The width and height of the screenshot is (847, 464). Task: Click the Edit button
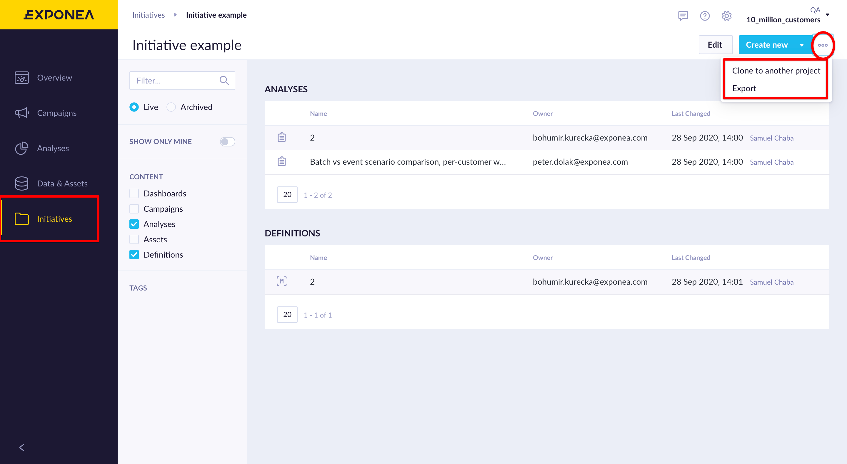click(715, 45)
